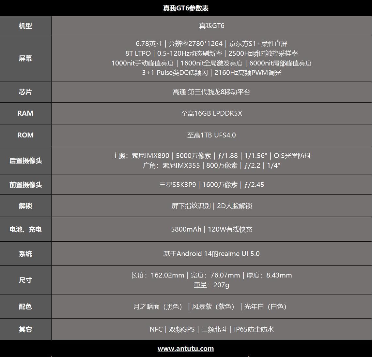Click the 广角 索尼IMX355 line
The width and height of the screenshot is (372, 357).
(x=212, y=165)
